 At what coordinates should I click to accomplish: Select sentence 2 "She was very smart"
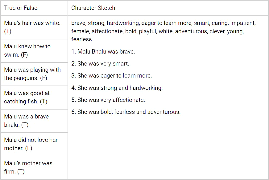pos(100,64)
